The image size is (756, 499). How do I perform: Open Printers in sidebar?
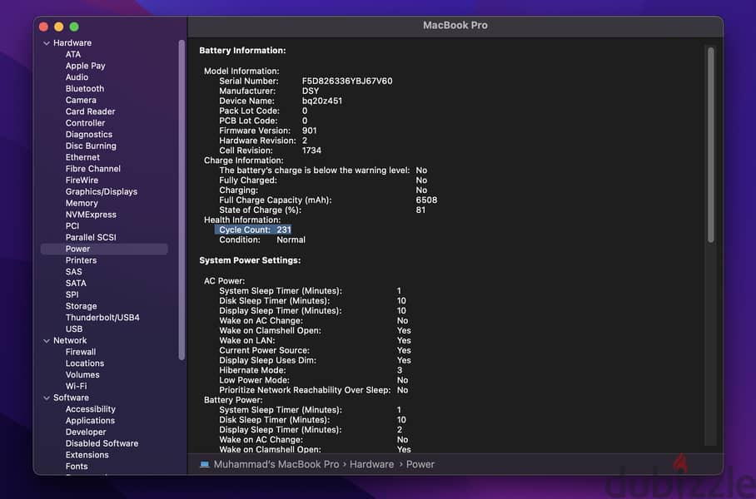point(82,260)
